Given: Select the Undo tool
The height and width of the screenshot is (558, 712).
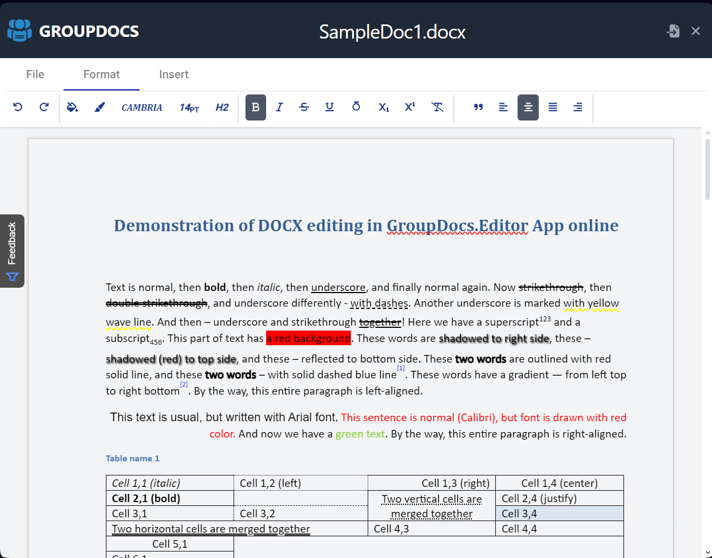Looking at the screenshot, I should click(17, 107).
